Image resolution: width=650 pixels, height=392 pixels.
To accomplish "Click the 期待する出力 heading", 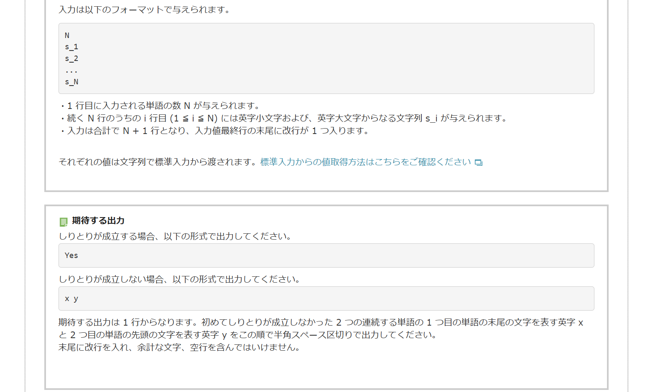I will coord(98,221).
